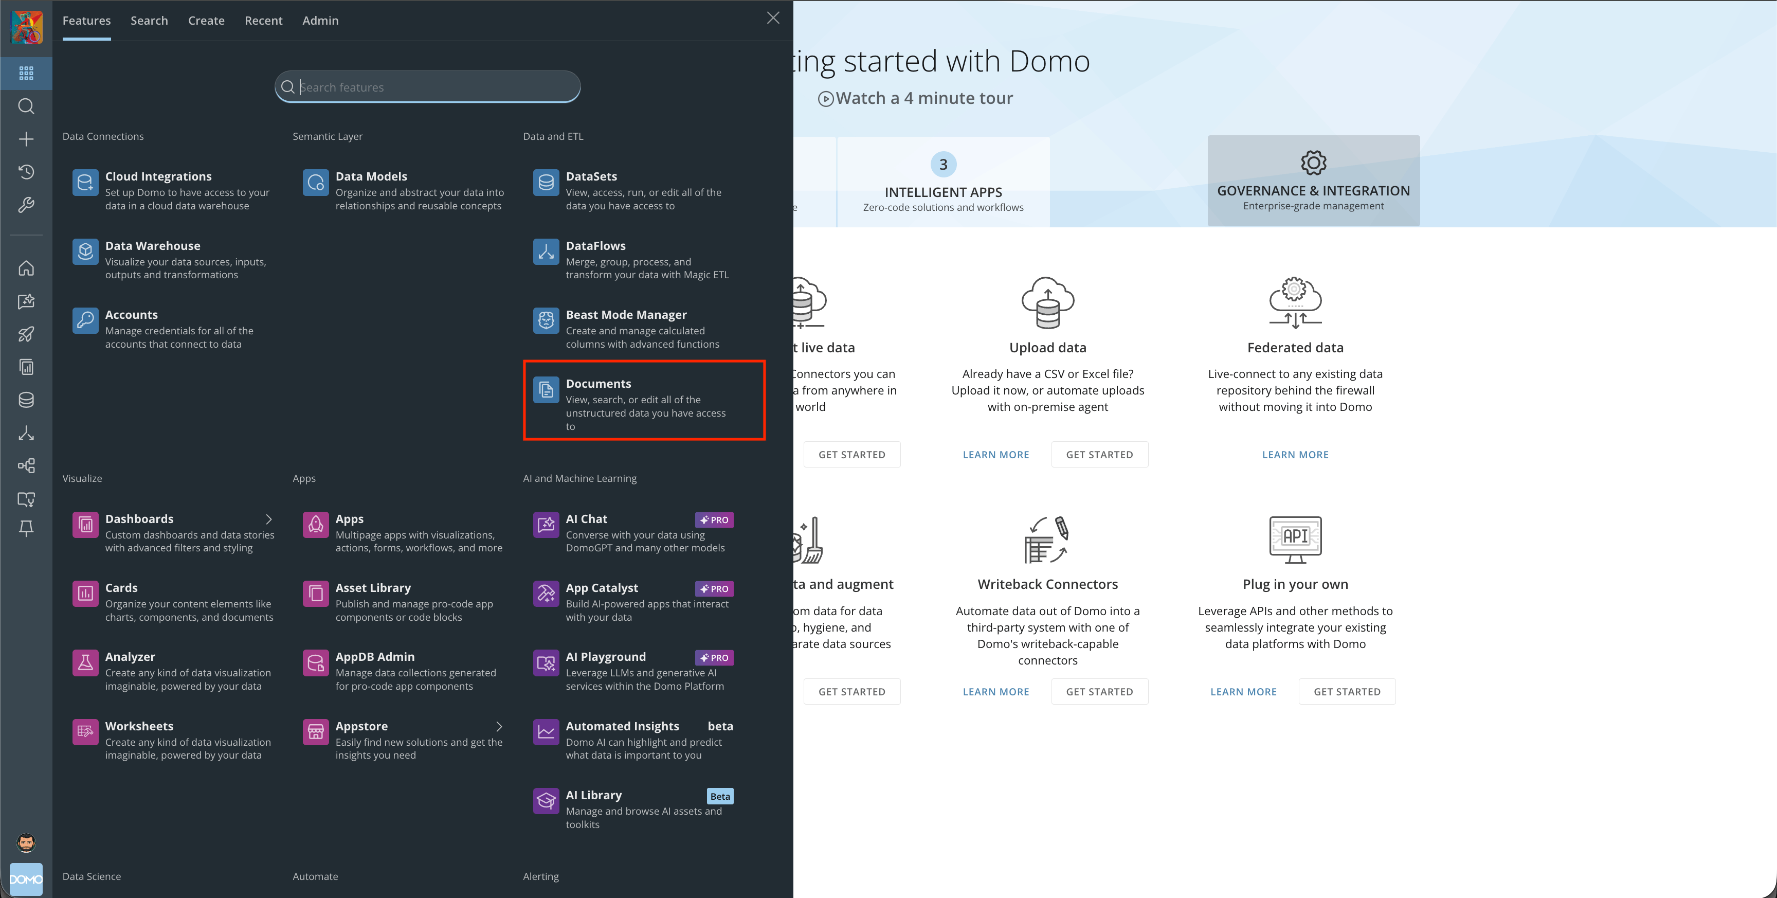Open the recent history clock icon
1777x898 pixels.
pos(26,172)
